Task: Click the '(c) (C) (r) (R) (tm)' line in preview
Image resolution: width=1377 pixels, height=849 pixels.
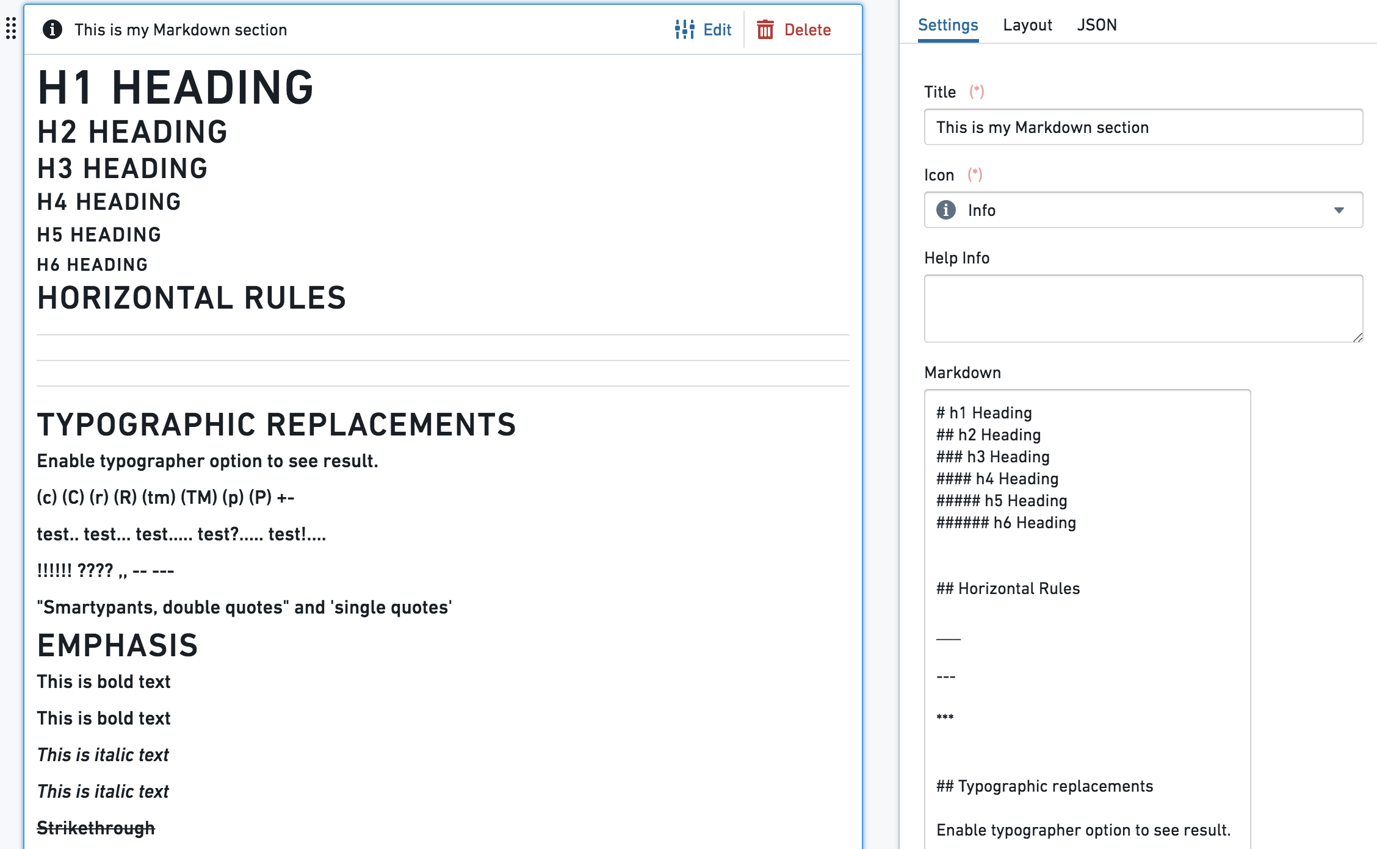Action: point(165,498)
